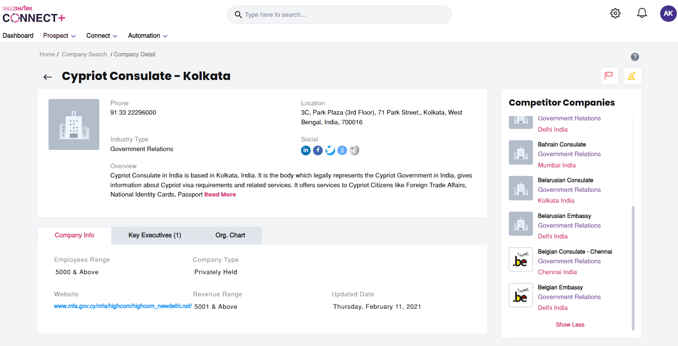Click the Privately Held company type value
Viewport: 678px width, 346px height.
[x=216, y=272]
